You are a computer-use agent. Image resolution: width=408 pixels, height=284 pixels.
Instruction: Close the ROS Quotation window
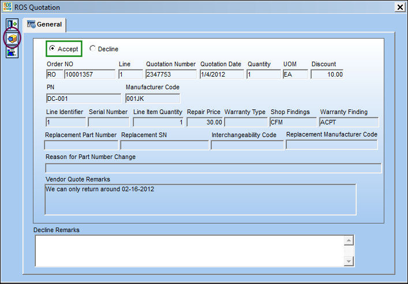pyautogui.click(x=400, y=7)
